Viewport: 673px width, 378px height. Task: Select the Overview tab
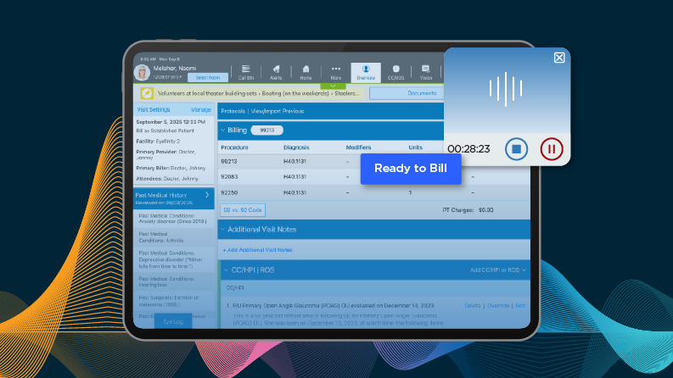[366, 72]
